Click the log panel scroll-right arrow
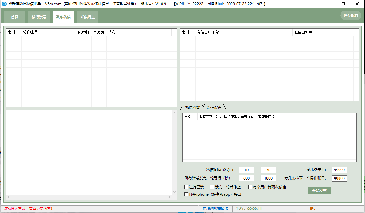 click(169, 197)
